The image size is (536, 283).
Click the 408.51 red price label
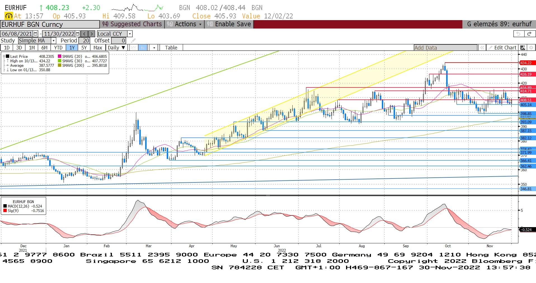click(527, 100)
